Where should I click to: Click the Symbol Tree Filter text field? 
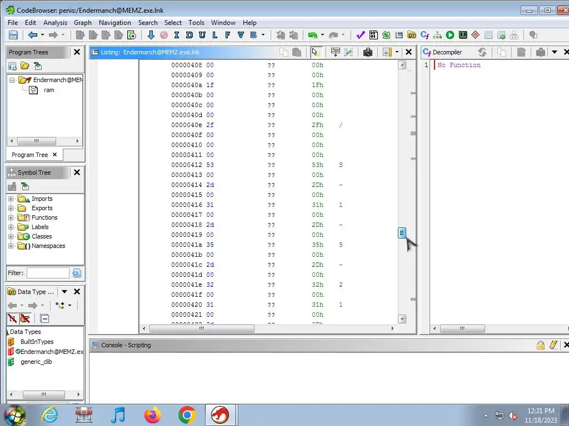[x=48, y=273]
